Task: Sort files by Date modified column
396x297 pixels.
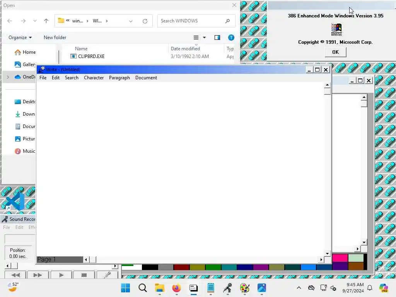Action: click(185, 49)
